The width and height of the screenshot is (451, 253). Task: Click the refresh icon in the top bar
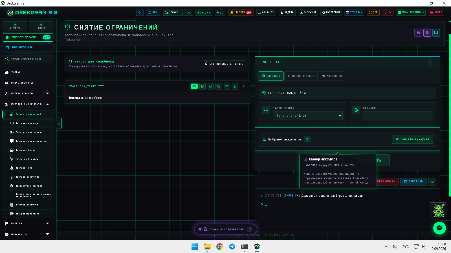point(140,13)
